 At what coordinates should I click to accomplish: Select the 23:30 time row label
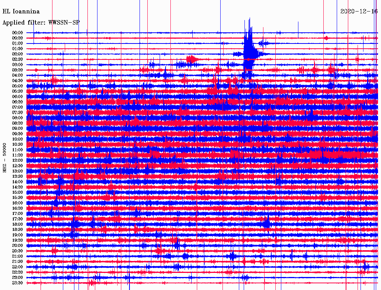tap(17, 283)
